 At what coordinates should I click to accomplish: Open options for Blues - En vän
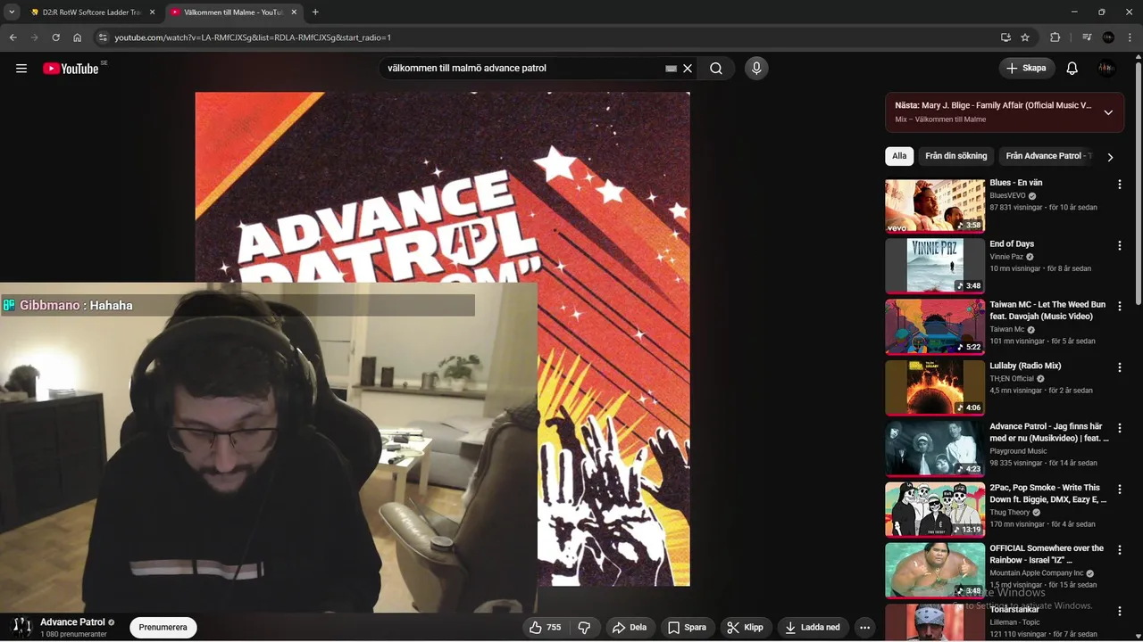coord(1120,184)
